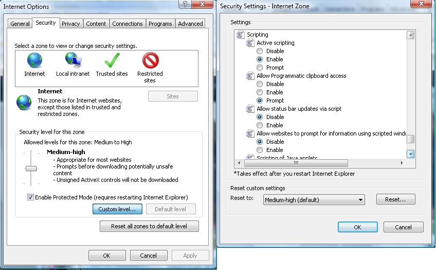The image size is (436, 270).
Task: Click the Reset button in Security Settings
Action: [396, 199]
